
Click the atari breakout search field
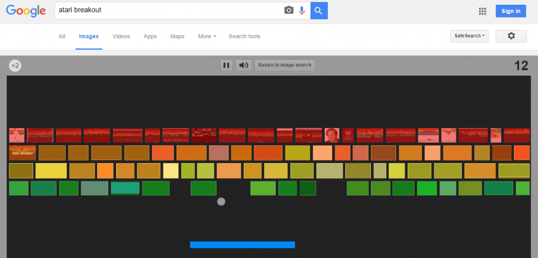(170, 10)
